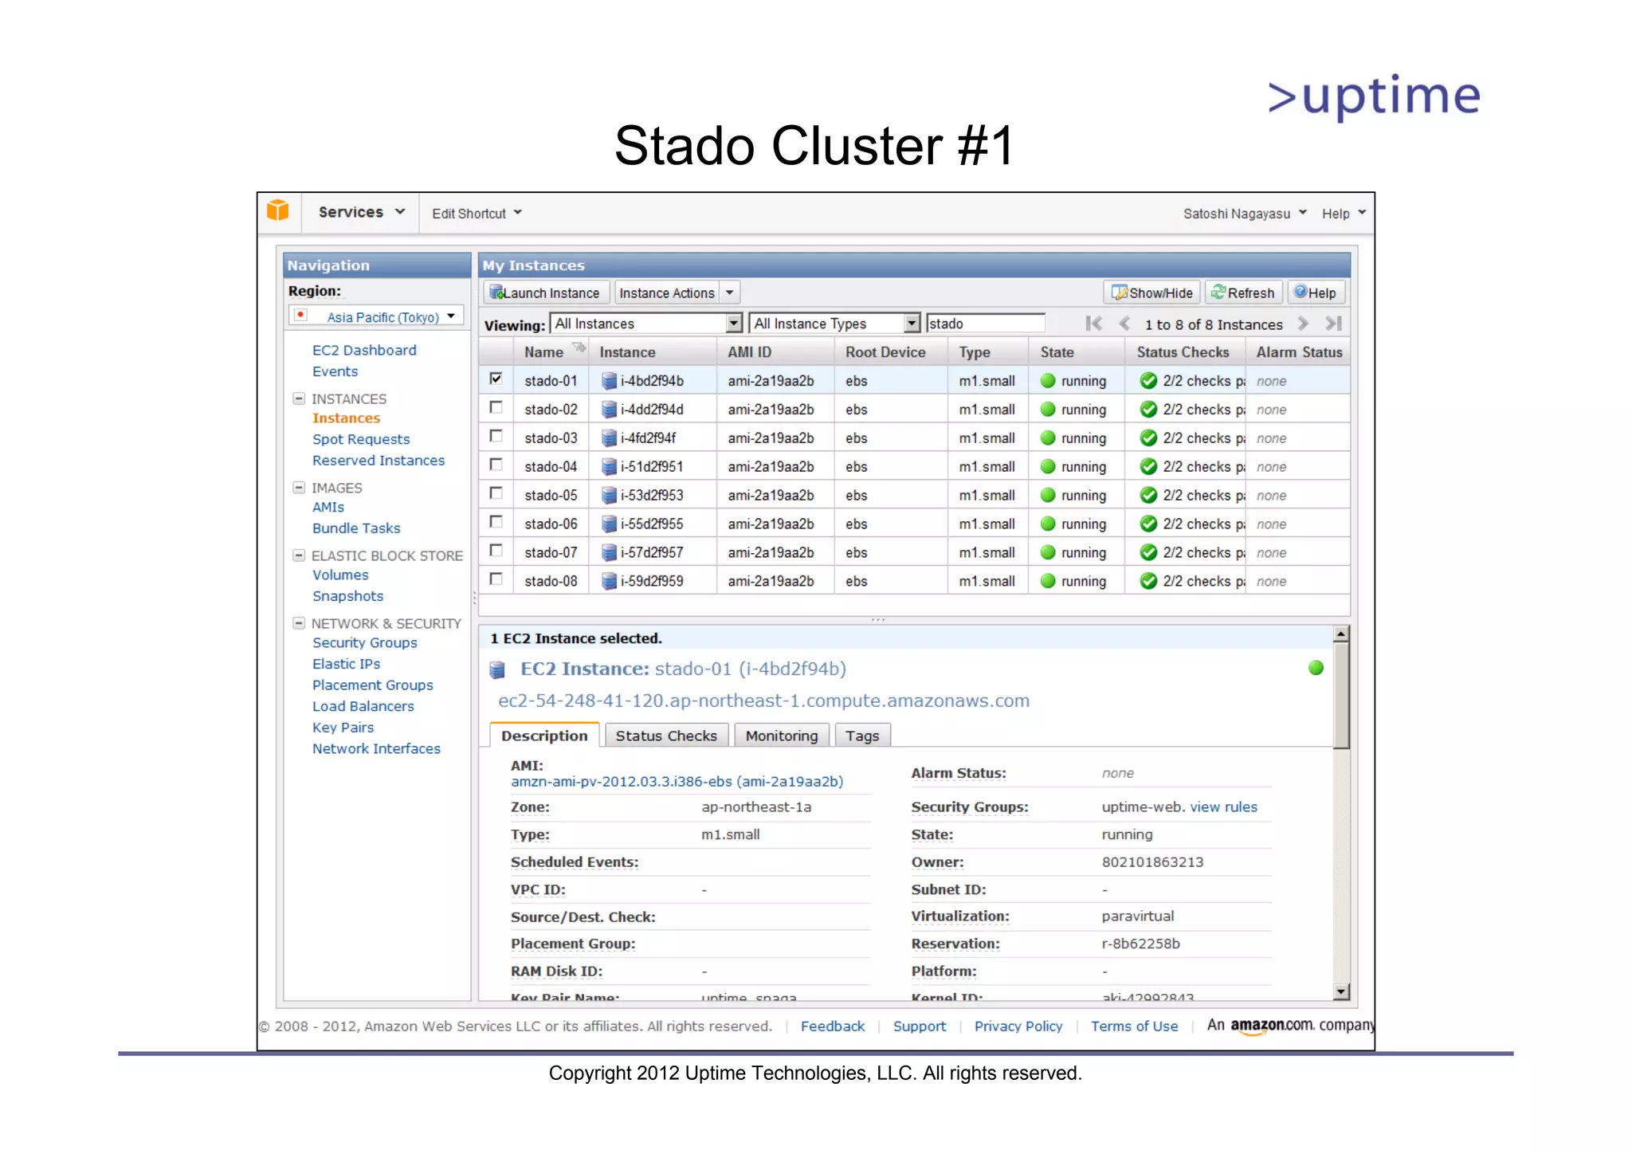This screenshot has width=1632, height=1154.
Task: Click the Privacy Policy footer link
Action: (1018, 1026)
